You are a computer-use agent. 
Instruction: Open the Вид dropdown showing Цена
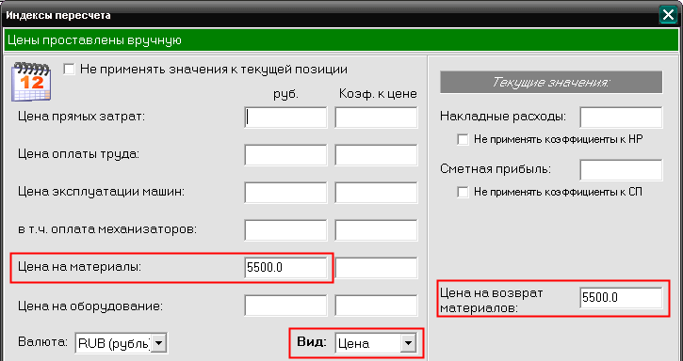click(408, 343)
